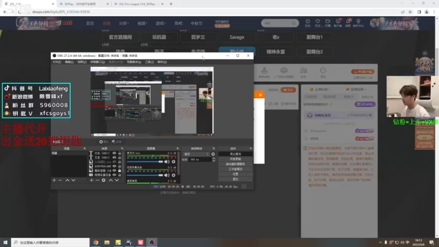This screenshot has height=247, width=439.
Task: Open OBS 视图(V) menu
Action: 82,62
